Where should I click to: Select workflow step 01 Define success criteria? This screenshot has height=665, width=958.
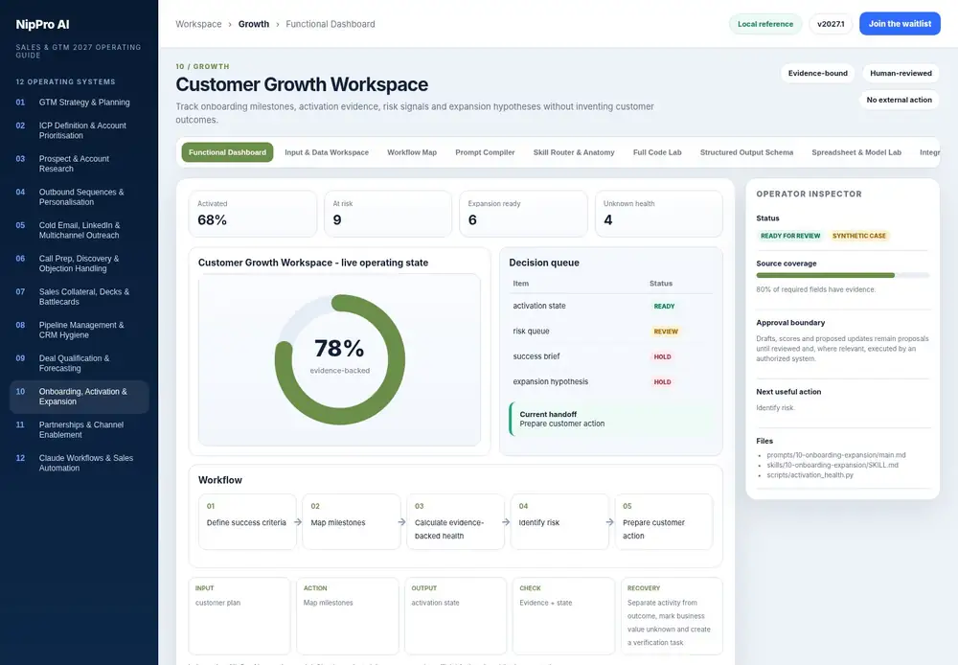coord(247,521)
